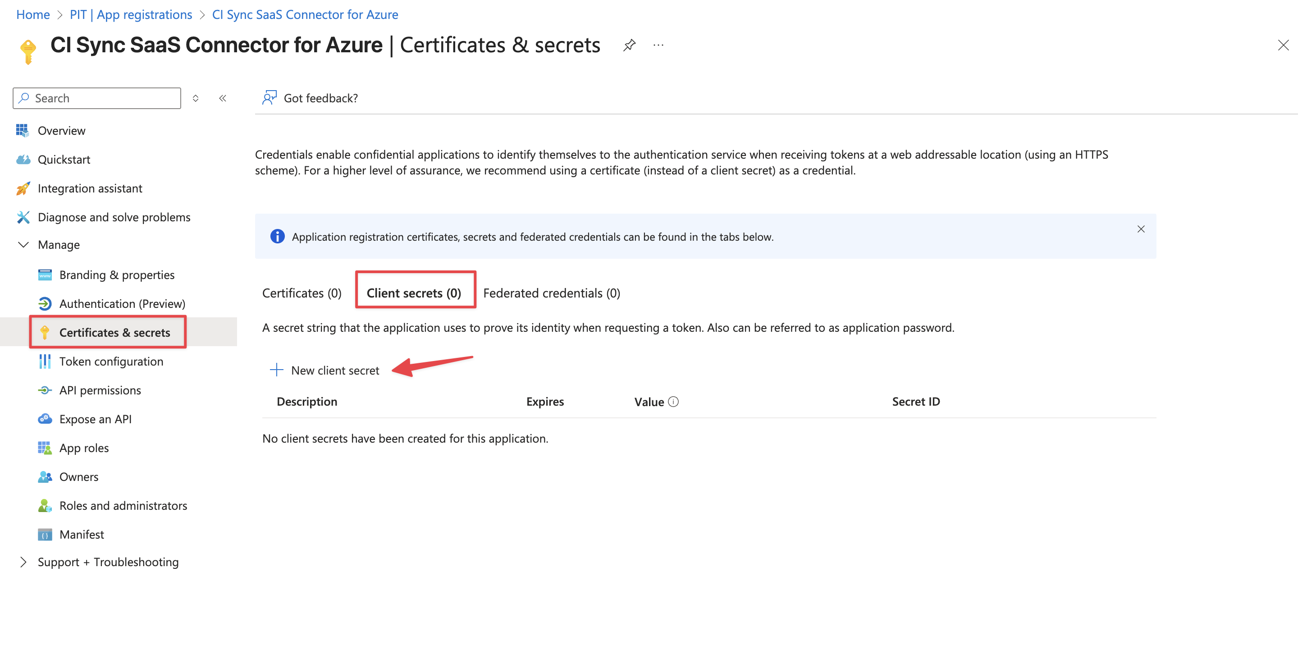Click the App roles icon
Viewport: 1307px width, 668px height.
click(x=45, y=448)
